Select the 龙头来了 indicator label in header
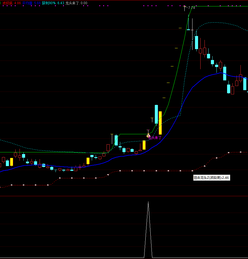The image size is (248, 259). click(x=76, y=3)
